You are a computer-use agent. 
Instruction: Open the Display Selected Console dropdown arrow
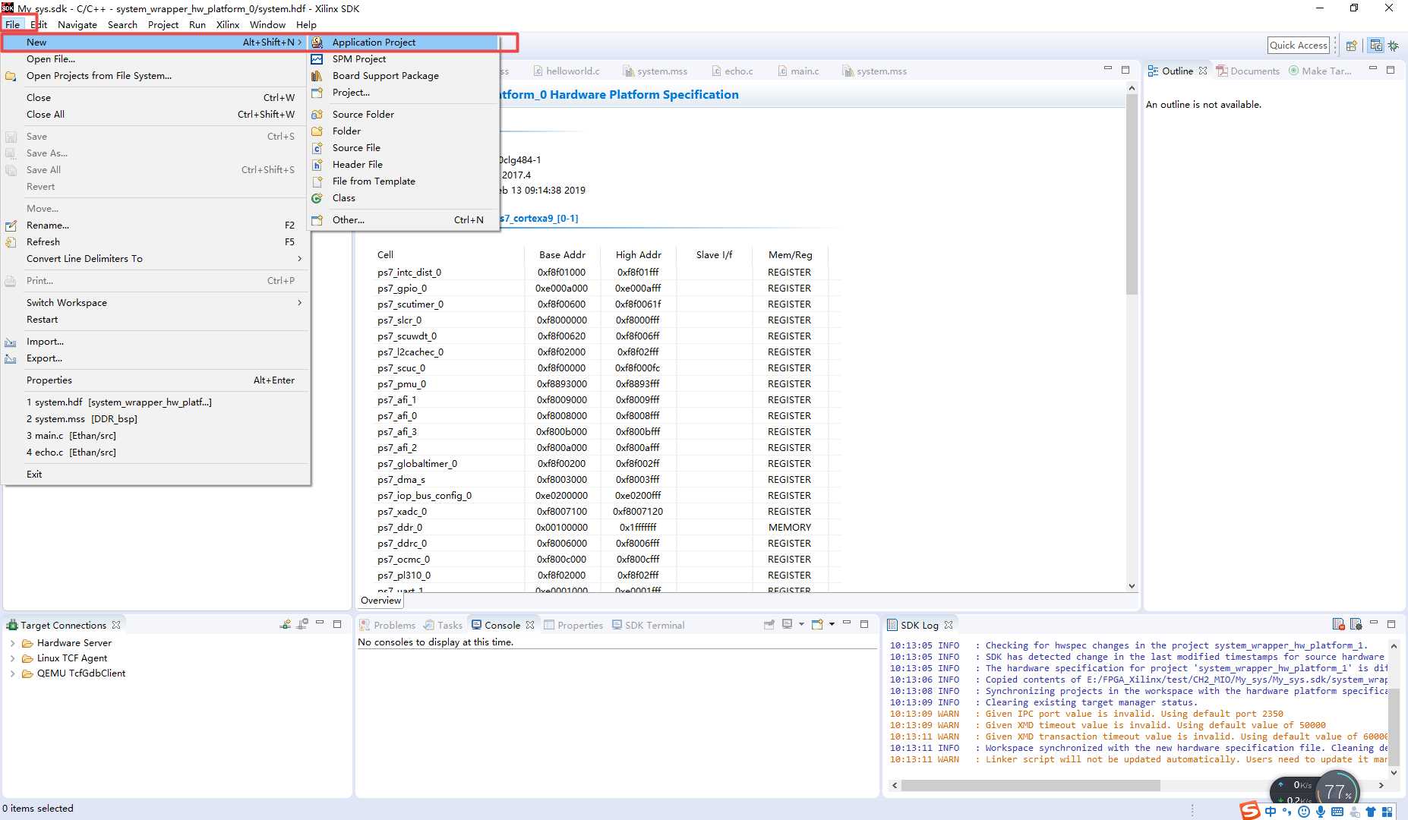801,624
